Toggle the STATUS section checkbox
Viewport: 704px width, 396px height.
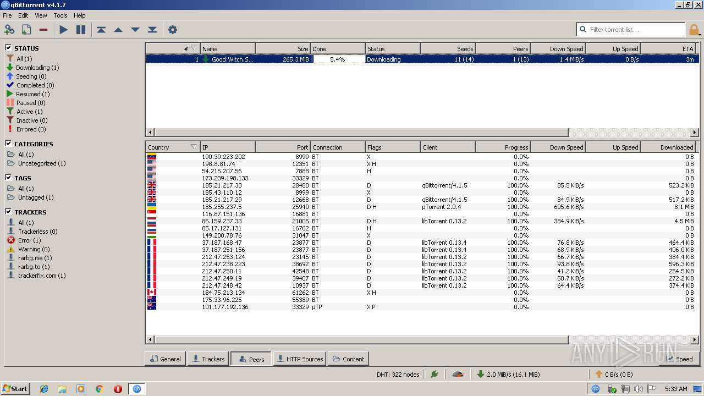9,48
